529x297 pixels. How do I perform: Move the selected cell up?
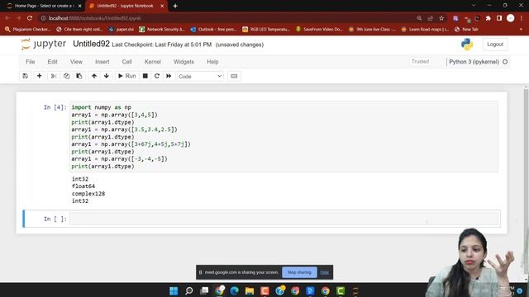(x=94, y=76)
